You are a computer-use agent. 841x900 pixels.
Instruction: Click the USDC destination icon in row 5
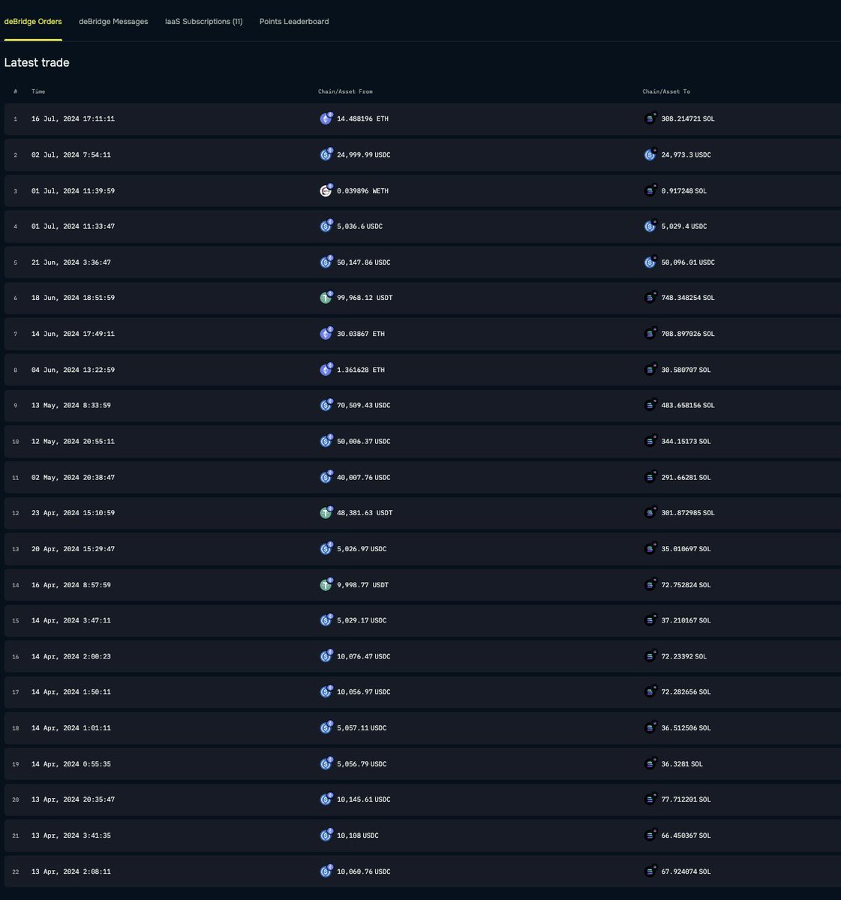point(649,262)
